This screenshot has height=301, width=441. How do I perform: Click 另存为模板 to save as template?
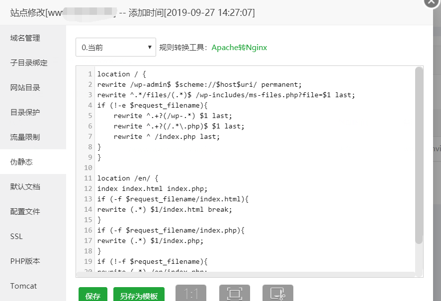(x=139, y=296)
